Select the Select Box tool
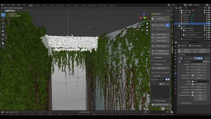The image size is (211, 119). (3, 15)
